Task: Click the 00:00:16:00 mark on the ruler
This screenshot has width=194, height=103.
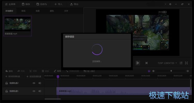Action: (x=113, y=76)
